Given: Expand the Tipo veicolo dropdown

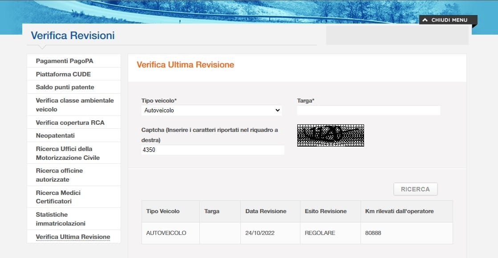Looking at the screenshot, I should (211, 110).
